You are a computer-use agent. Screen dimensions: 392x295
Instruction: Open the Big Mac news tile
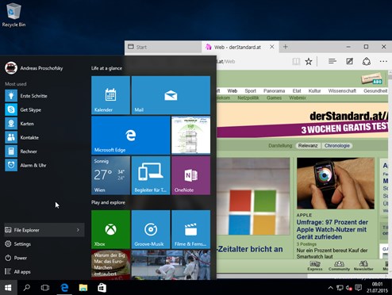(110, 265)
